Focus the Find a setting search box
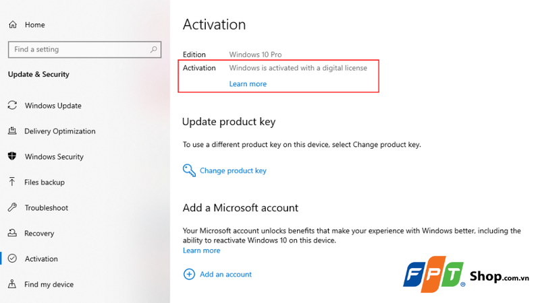This screenshot has width=540, height=303. (x=78, y=49)
